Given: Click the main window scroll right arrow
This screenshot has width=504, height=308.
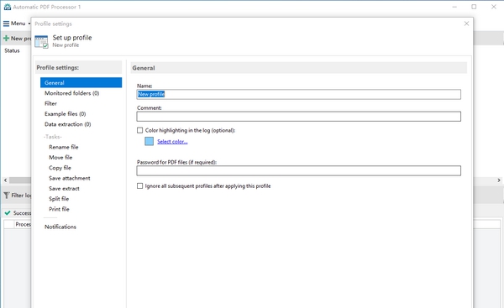Looking at the screenshot, I should tap(499, 180).
